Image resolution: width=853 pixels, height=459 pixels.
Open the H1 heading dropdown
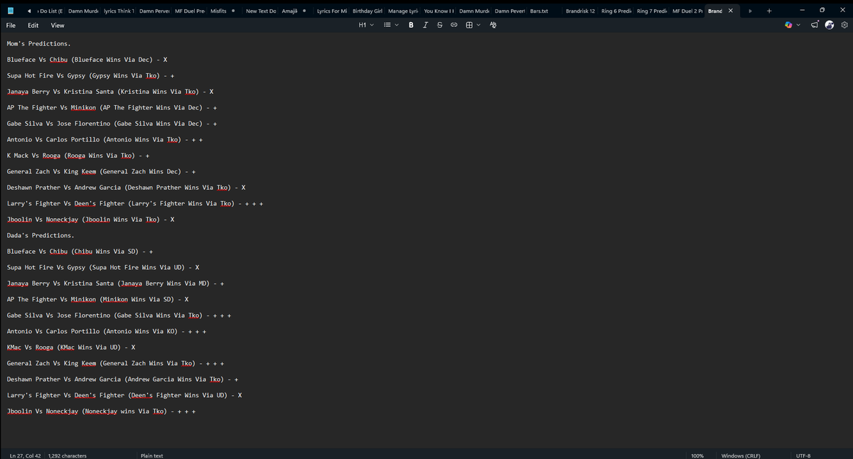(x=366, y=25)
